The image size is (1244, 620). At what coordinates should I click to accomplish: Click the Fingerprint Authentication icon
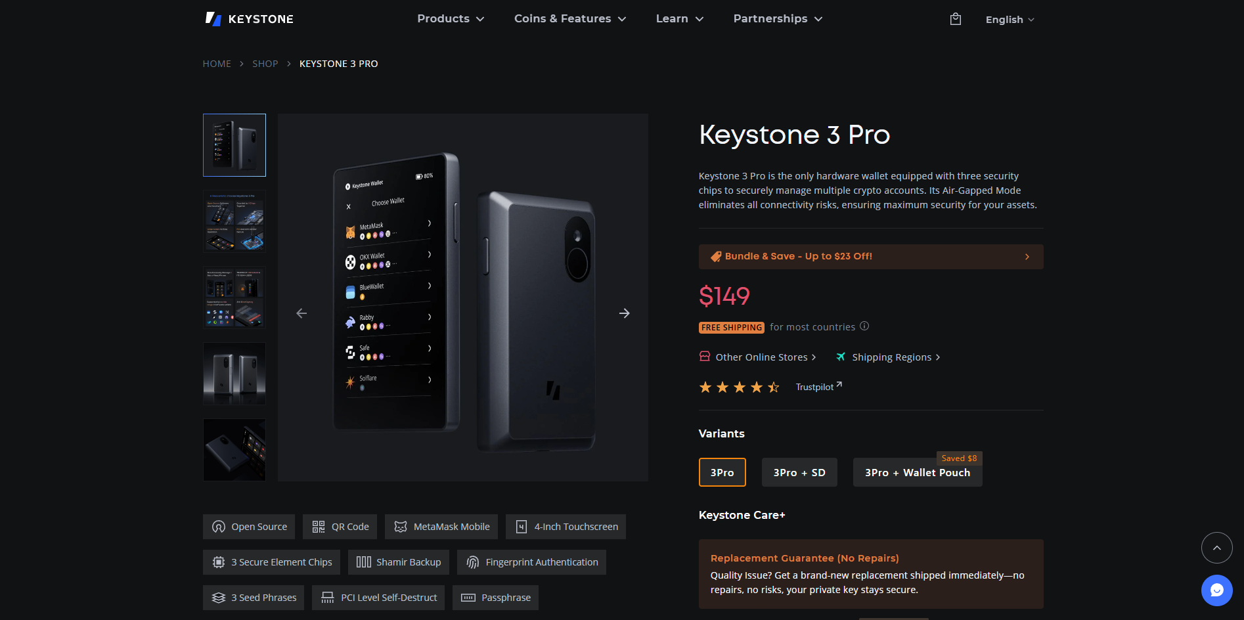point(472,562)
